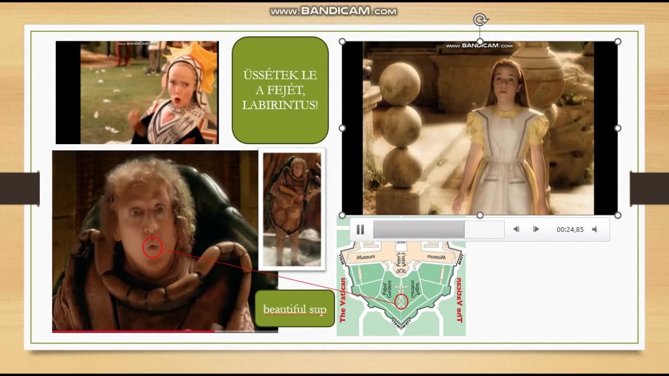Click the red circle on the turtle's mouth
This screenshot has height=376, width=669.
coord(153,247)
